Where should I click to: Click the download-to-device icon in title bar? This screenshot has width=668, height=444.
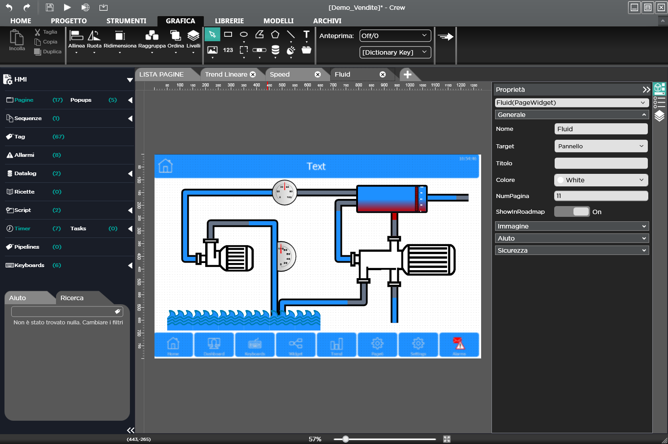tap(103, 7)
